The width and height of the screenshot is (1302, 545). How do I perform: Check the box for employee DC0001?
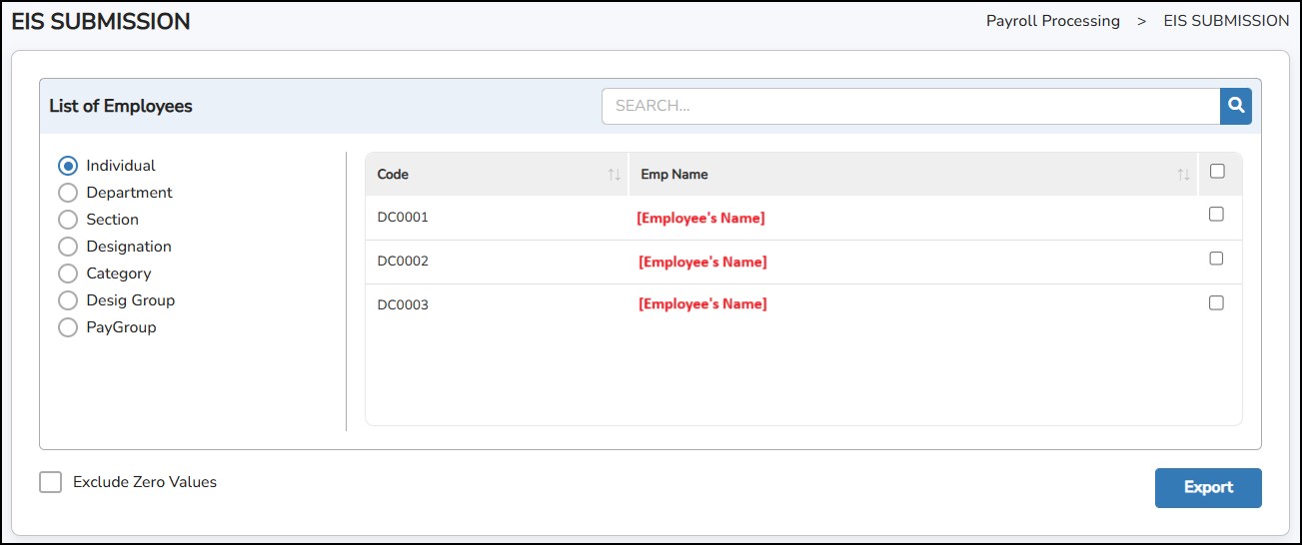click(x=1216, y=214)
